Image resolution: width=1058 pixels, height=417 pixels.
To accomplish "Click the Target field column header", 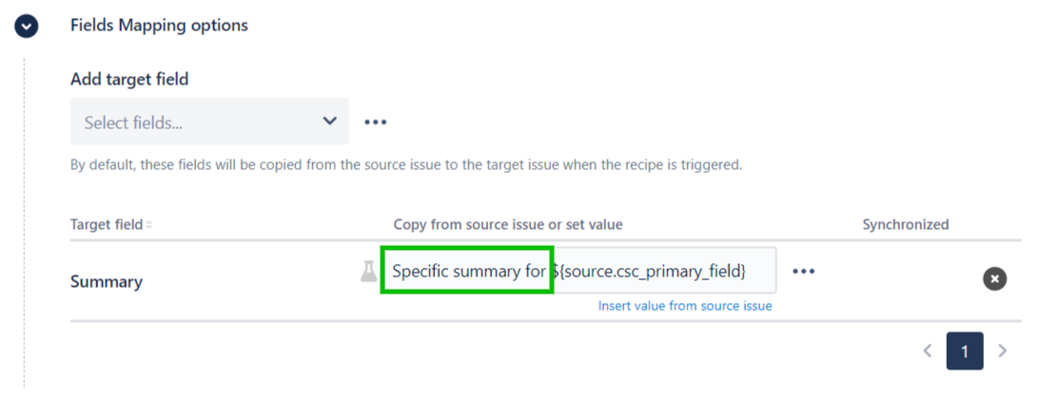I will pos(106,225).
